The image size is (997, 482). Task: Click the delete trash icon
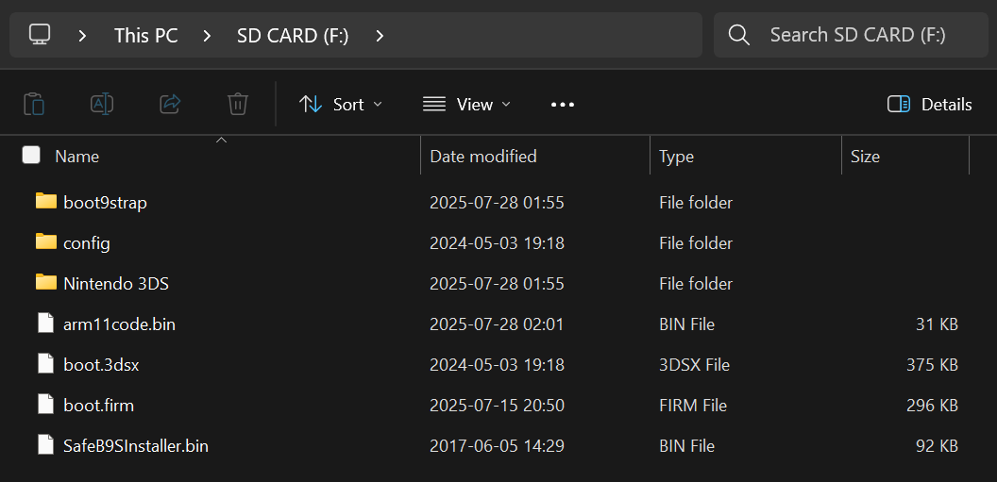(238, 104)
